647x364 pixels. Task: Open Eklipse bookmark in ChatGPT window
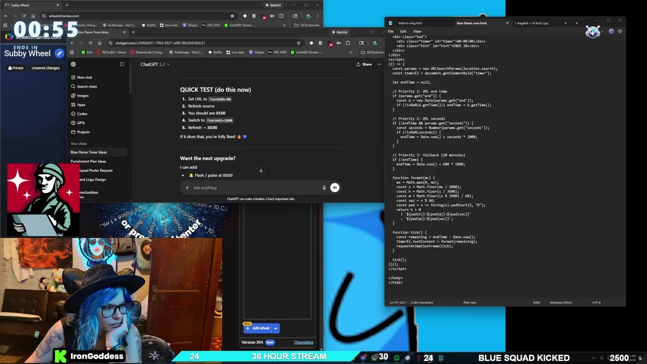(256, 52)
